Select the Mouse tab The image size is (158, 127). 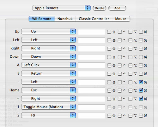121,19
